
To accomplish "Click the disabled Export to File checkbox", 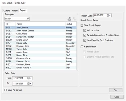I will coord(85,57).
